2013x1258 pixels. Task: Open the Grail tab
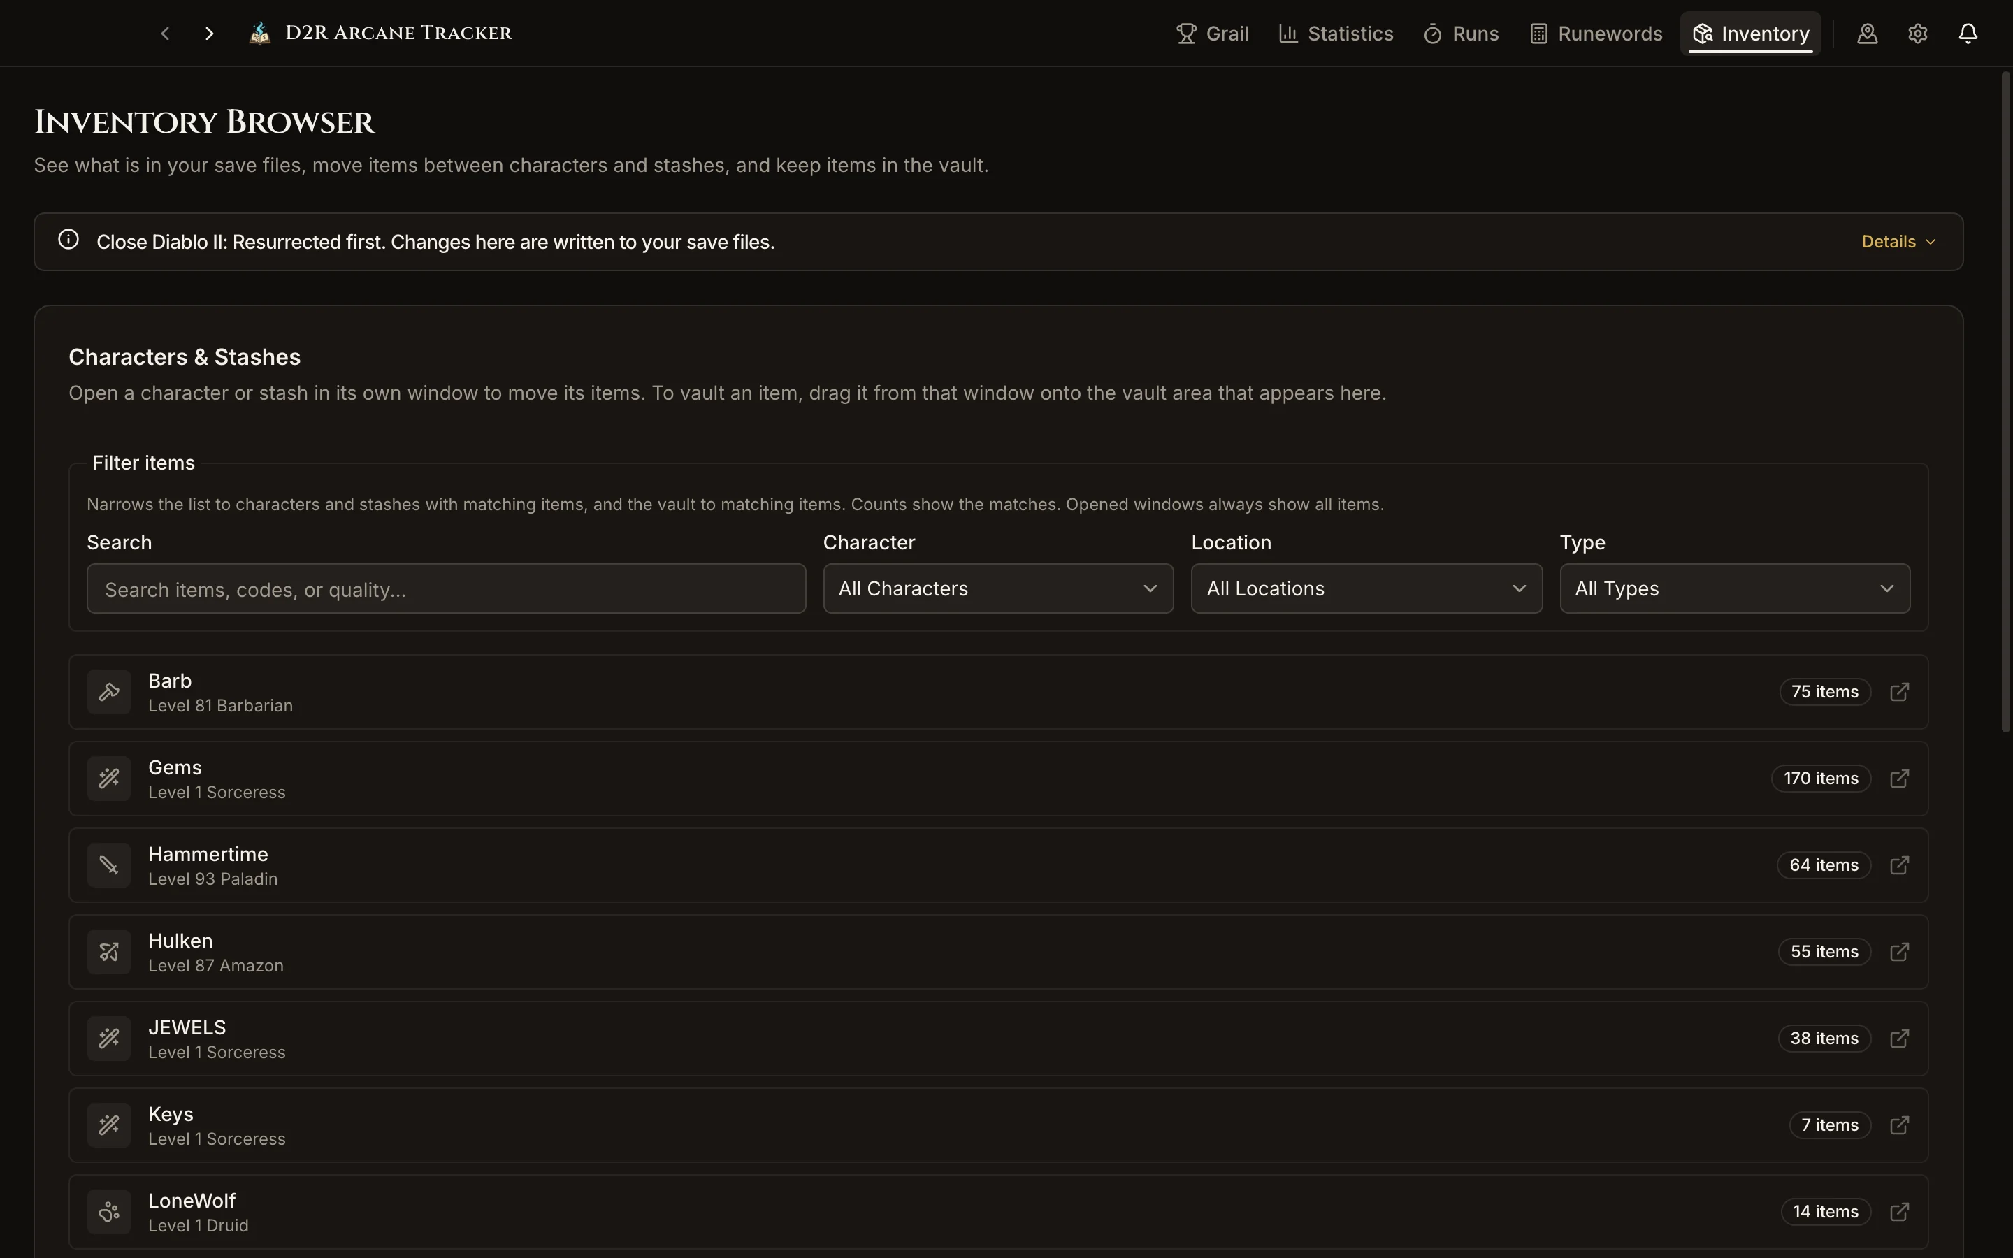click(x=1212, y=34)
